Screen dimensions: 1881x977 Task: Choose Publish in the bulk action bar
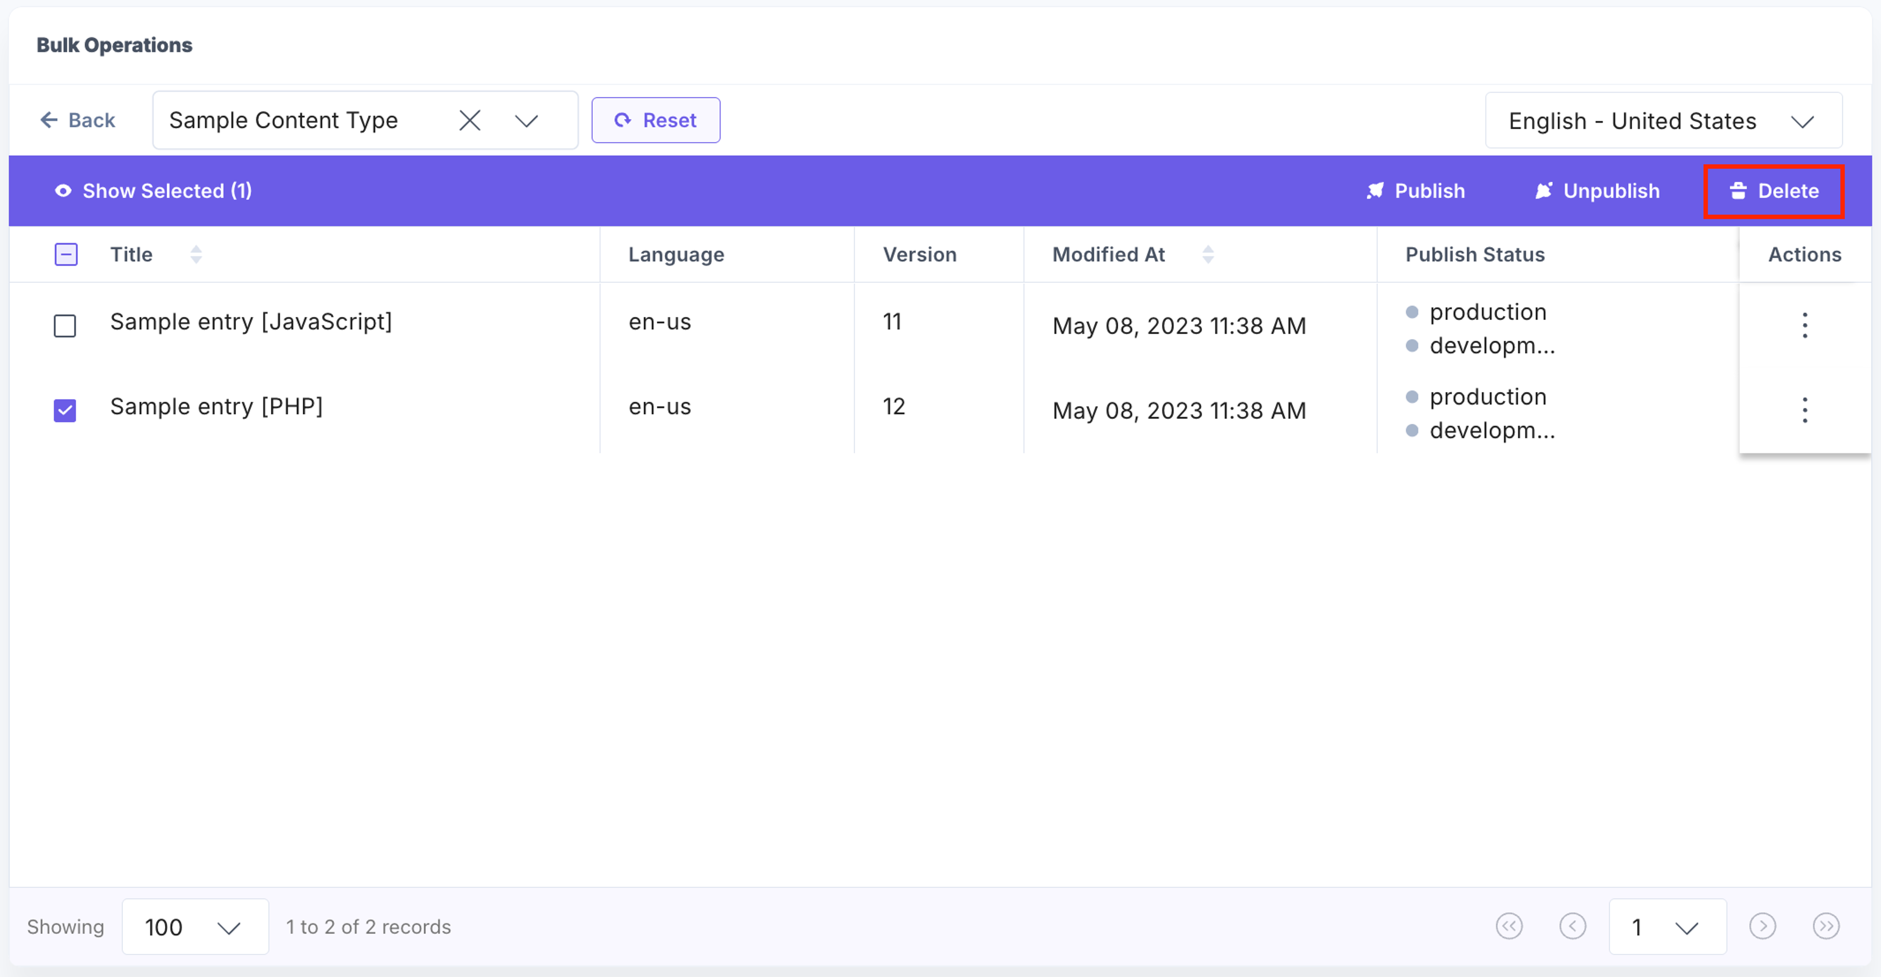pyautogui.click(x=1415, y=191)
